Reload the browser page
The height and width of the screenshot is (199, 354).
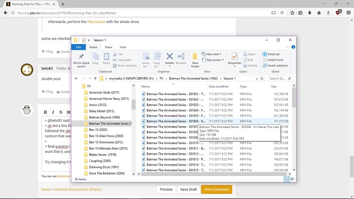[282, 13]
